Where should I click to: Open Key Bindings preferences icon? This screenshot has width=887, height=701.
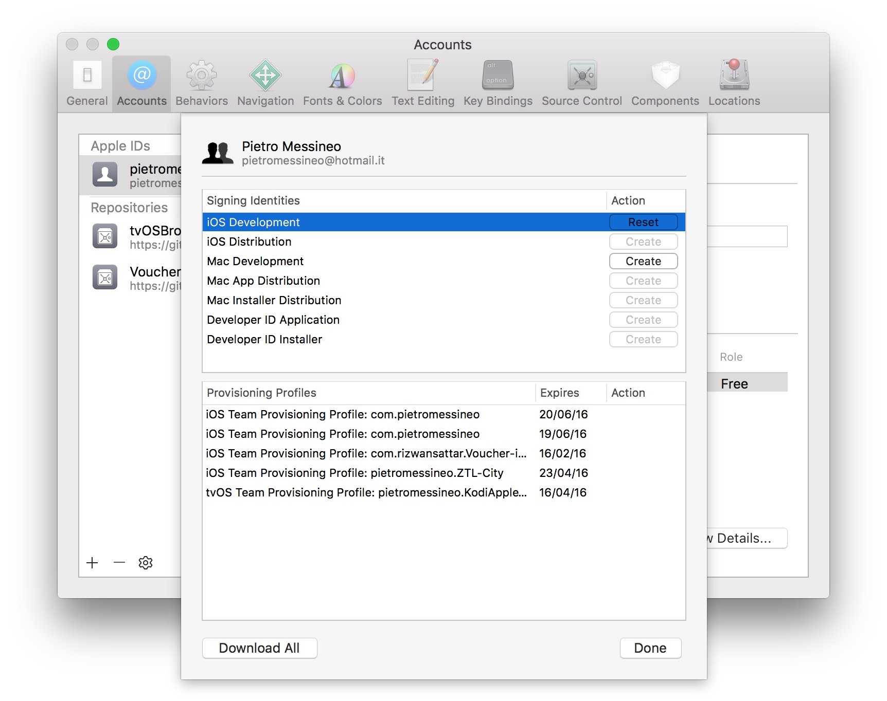click(498, 75)
